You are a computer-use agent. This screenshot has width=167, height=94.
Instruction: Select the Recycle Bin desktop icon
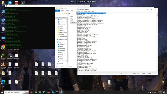tap(3, 30)
